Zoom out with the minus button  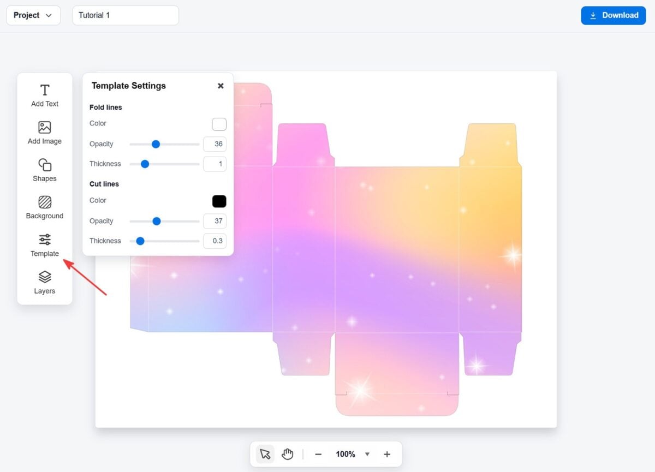318,454
